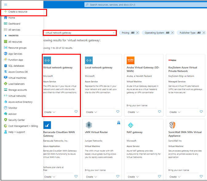Click the All resources grid icon

click(6, 42)
